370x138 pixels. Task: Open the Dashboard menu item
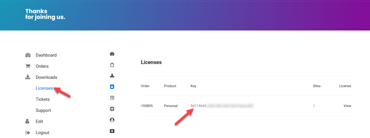[x=46, y=55]
